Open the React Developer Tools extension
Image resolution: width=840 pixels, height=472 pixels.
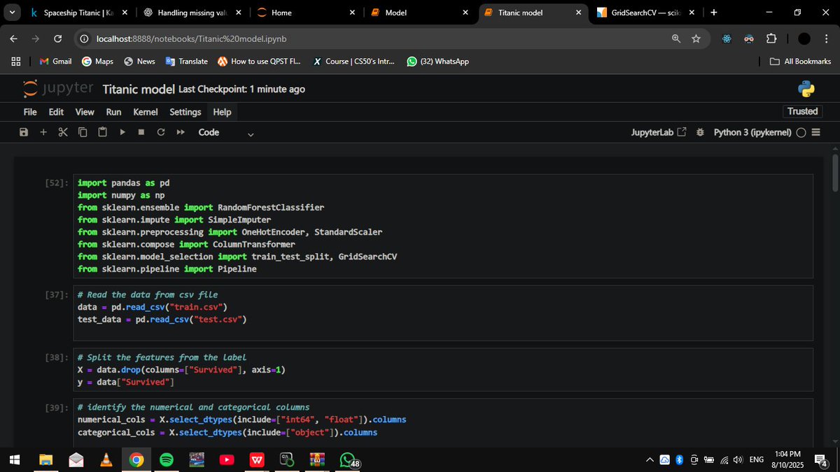(727, 38)
